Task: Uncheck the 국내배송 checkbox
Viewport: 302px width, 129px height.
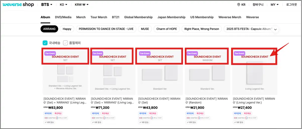Action: click(45, 43)
